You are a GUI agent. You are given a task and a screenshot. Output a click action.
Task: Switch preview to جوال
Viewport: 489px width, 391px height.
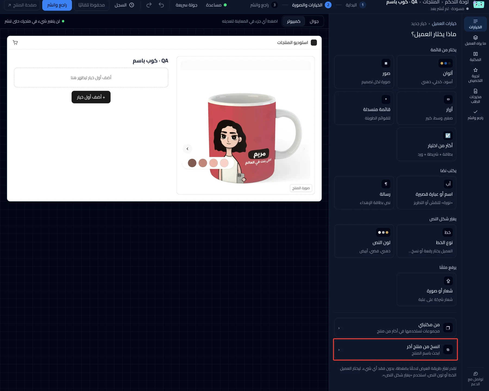pos(314,21)
